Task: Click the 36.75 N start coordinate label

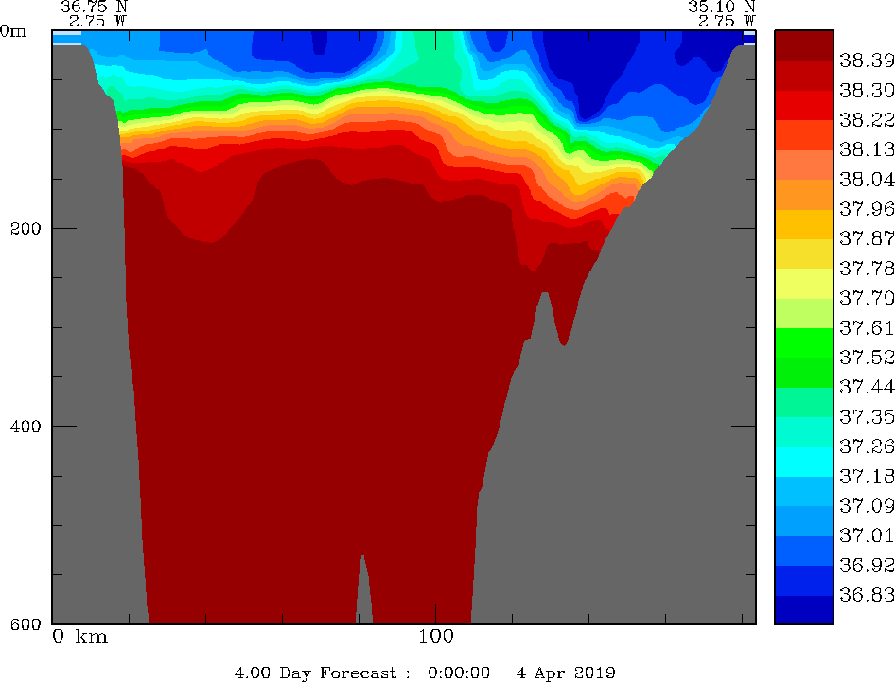Action: (x=94, y=7)
